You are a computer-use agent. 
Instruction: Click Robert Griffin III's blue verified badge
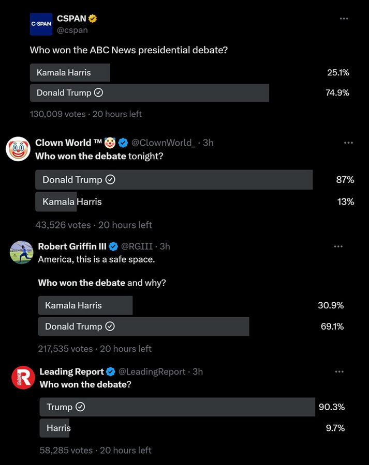pos(114,246)
